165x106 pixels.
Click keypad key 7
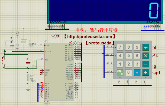tap(120, 47)
